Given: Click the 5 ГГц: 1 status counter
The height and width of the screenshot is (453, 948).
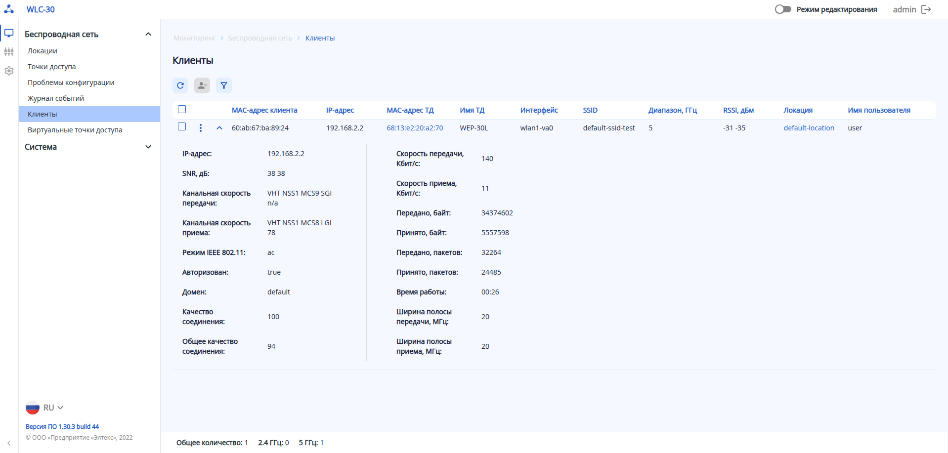Looking at the screenshot, I should [311, 443].
